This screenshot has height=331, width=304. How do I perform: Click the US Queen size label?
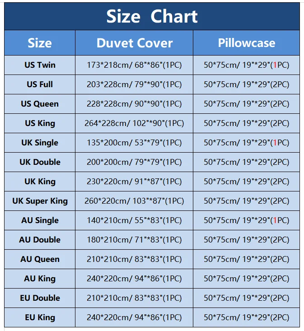pyautogui.click(x=40, y=104)
